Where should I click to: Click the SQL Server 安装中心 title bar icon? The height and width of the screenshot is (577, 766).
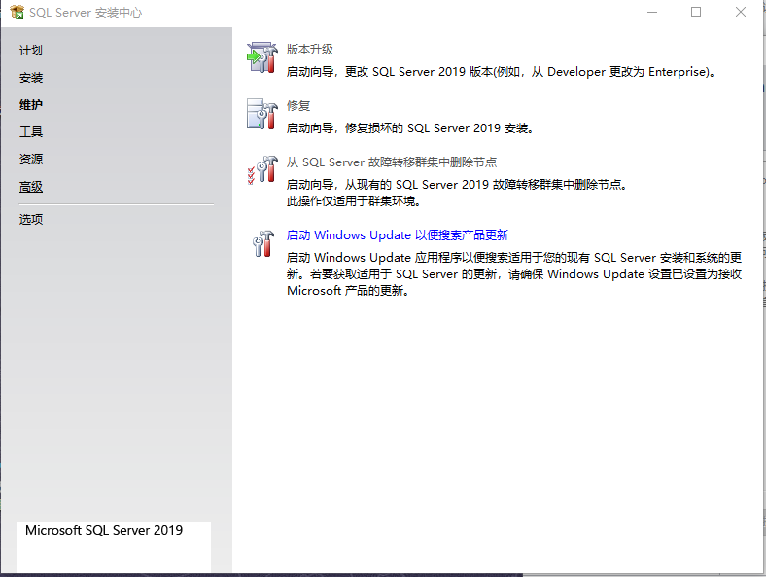[x=17, y=13]
